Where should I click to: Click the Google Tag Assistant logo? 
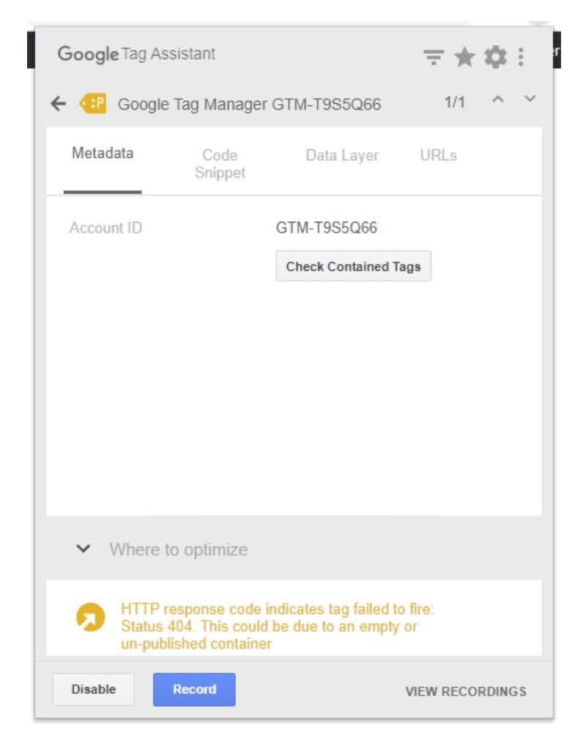point(136,54)
